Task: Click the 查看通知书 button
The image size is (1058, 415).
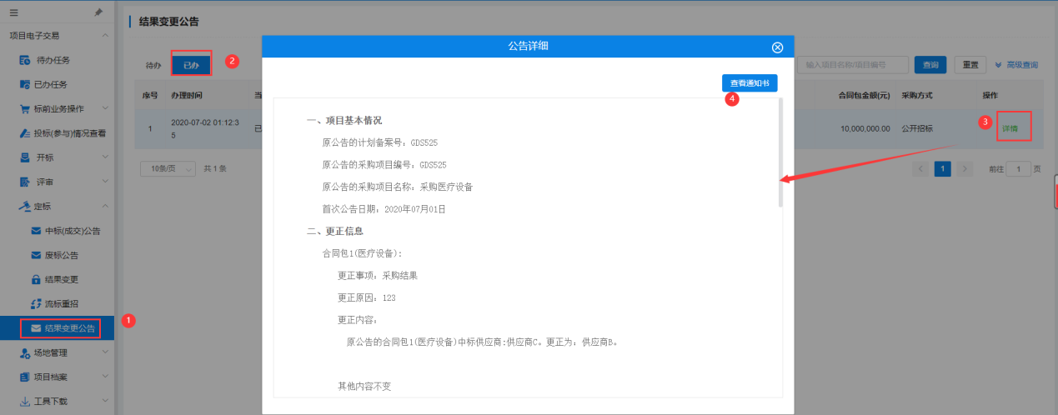Action: pos(750,83)
